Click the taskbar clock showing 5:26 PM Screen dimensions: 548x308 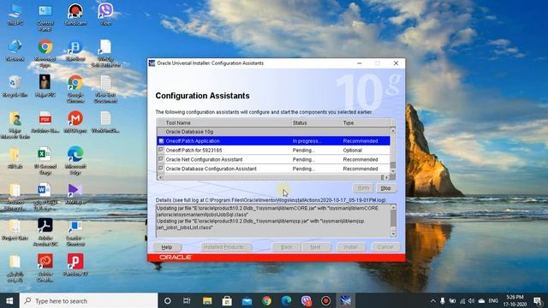point(515,300)
